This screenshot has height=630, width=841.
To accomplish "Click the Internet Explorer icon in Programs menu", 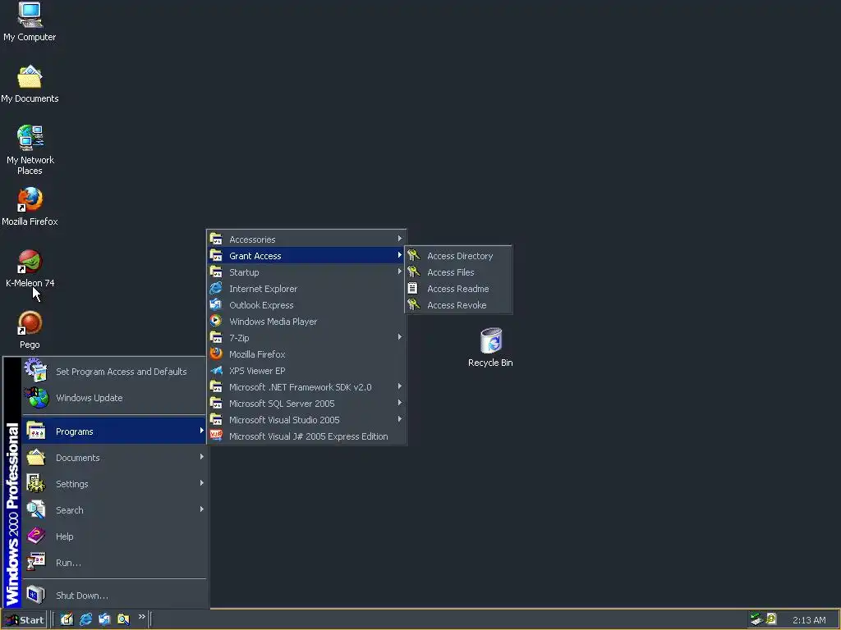I will pos(216,288).
